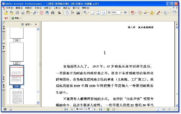Image resolution: width=181 pixels, height=114 pixels.
Task: Close the pages navigation panel with X
Action: tap(36, 24)
